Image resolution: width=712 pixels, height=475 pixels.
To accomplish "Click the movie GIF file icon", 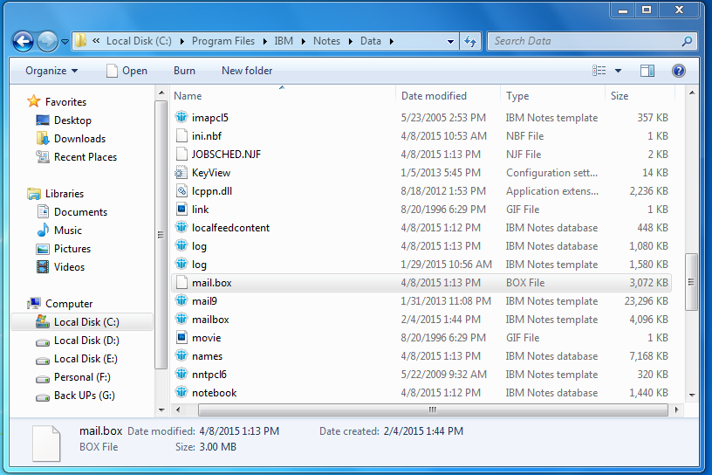I will [181, 338].
